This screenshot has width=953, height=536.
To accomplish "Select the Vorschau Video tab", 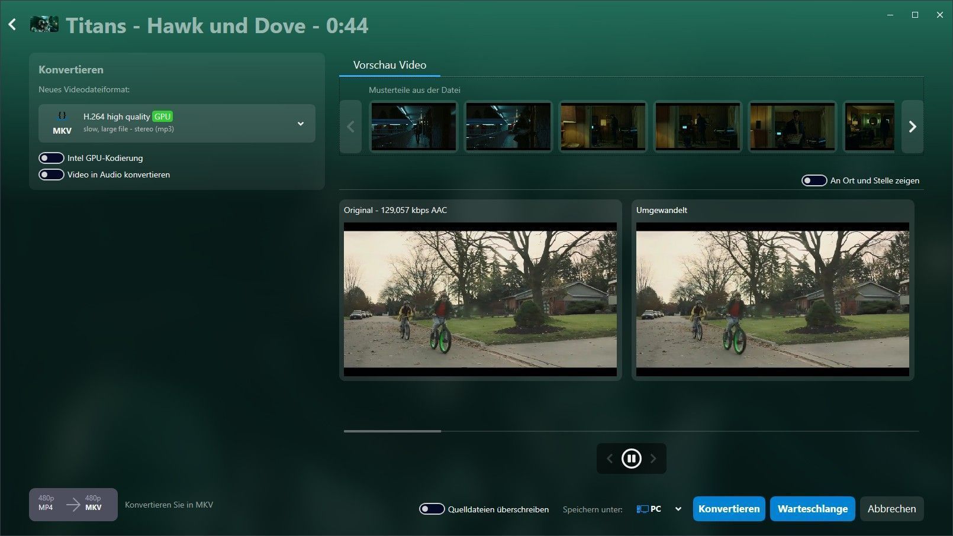I will [x=389, y=65].
